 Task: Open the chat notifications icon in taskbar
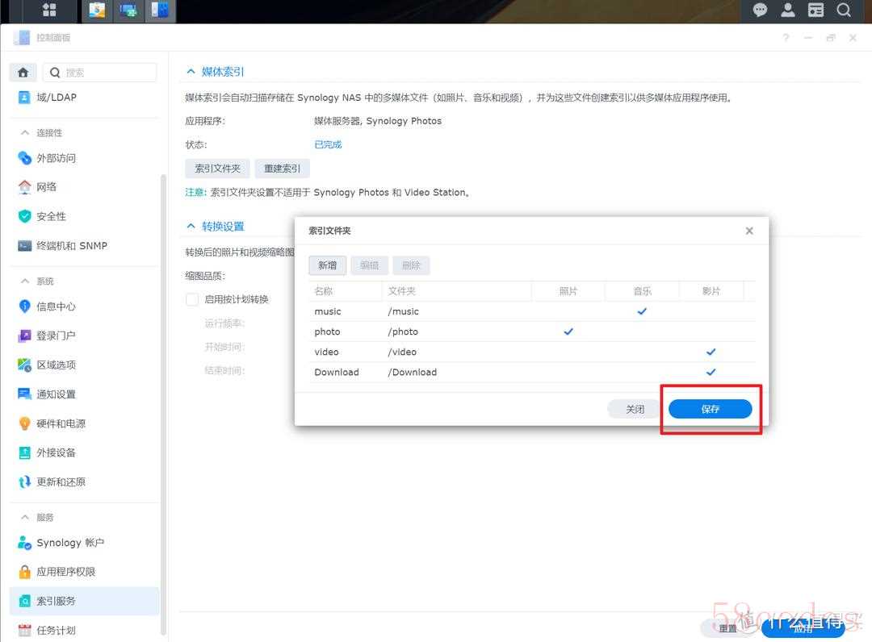click(x=760, y=10)
